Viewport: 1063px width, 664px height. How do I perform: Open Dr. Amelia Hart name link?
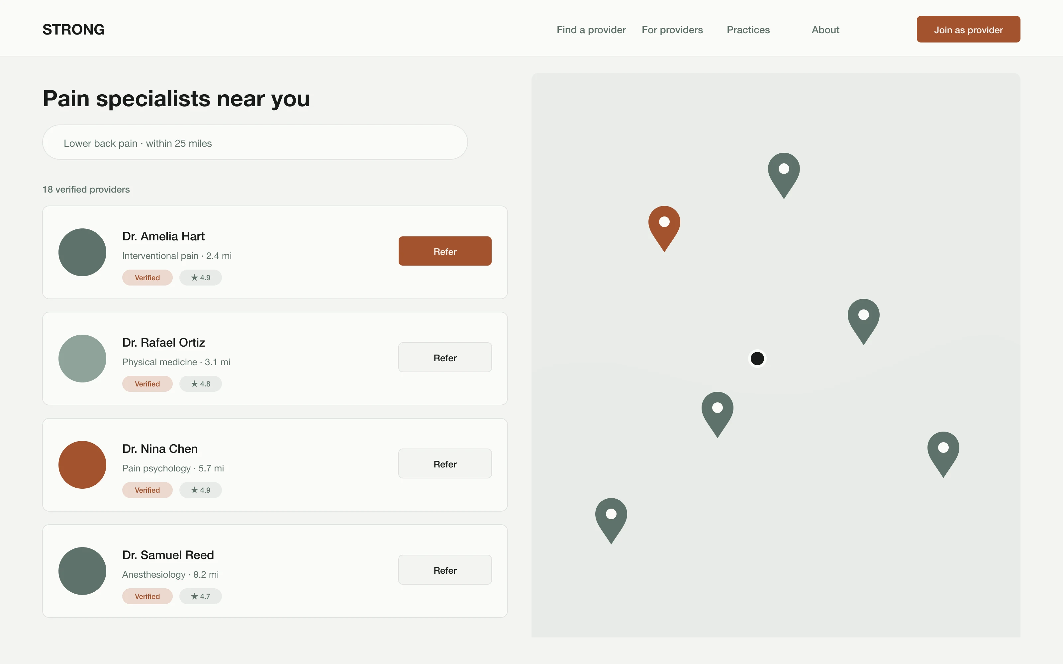click(x=163, y=236)
